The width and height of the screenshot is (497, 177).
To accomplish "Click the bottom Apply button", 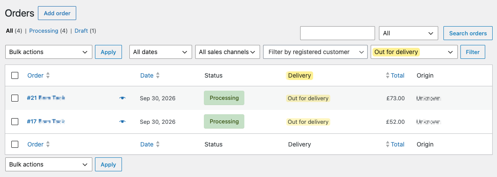I will 108,165.
